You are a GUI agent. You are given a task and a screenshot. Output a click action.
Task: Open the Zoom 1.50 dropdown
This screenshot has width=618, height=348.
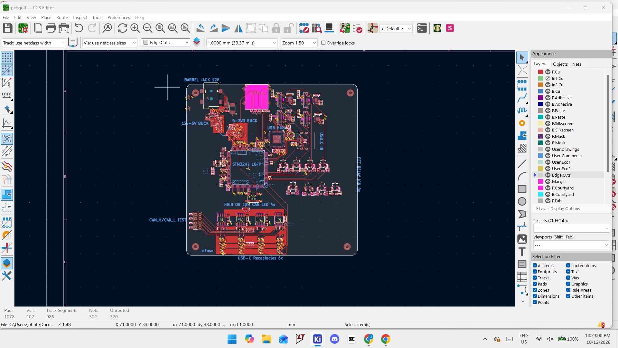[x=299, y=43]
